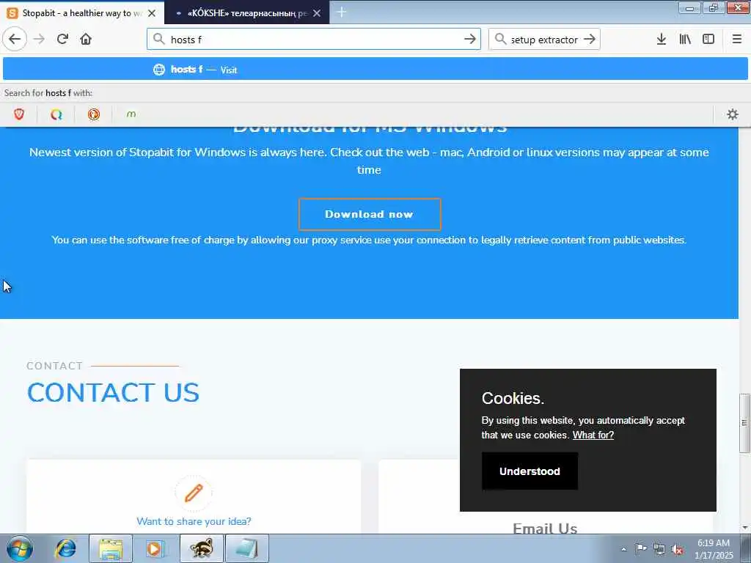Click the page vertical scrollbar thumb

744,423
